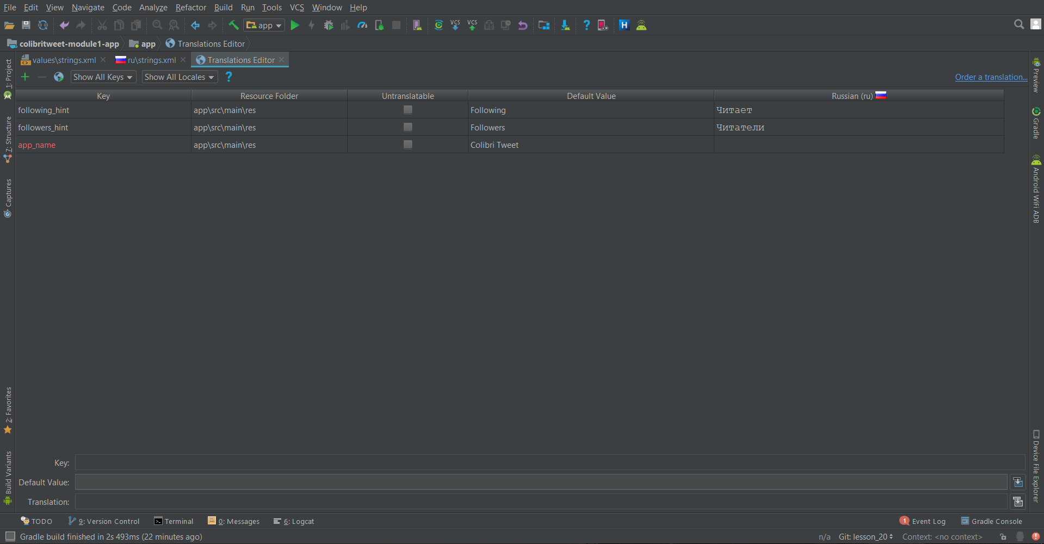Expand the Show All Keys dropdown
This screenshot has width=1044, height=544.
coord(103,77)
